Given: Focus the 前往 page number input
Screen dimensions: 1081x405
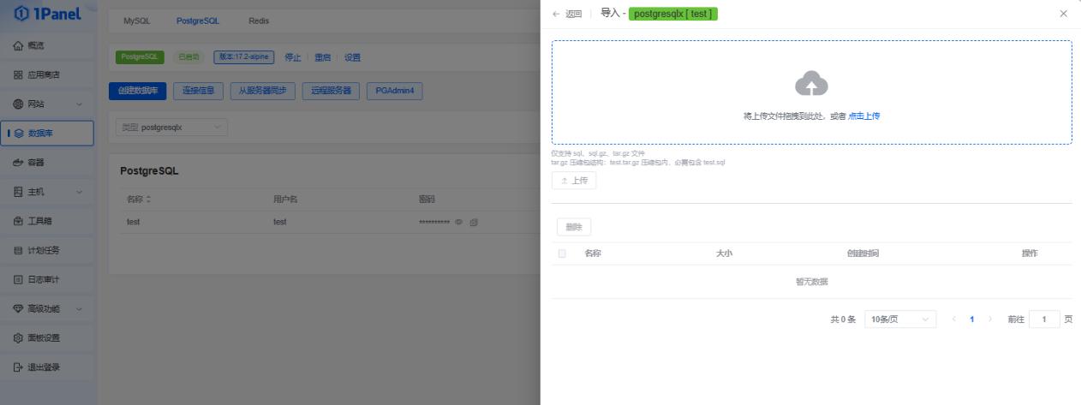Looking at the screenshot, I should (x=1044, y=319).
